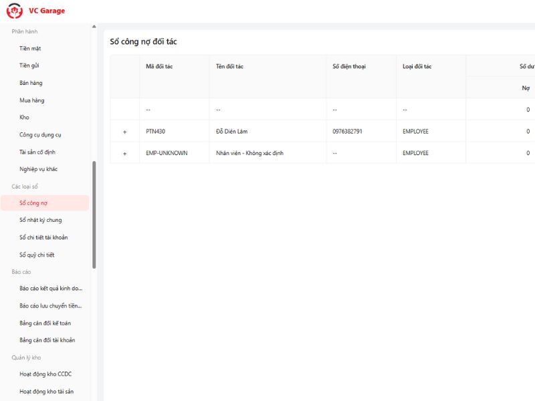Screen dimensions: 535x401
Task: Open the Tiền mặt section
Action: (29, 49)
